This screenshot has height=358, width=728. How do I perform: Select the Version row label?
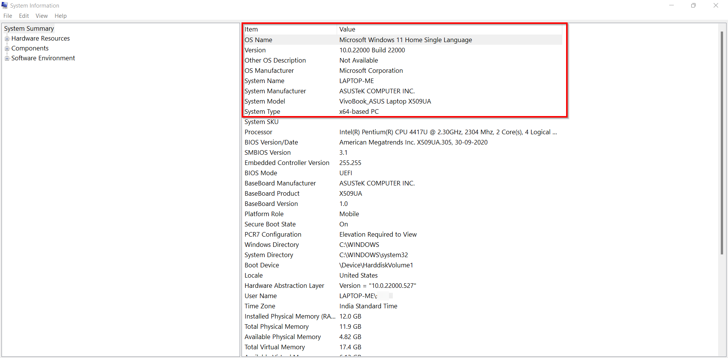(x=255, y=50)
